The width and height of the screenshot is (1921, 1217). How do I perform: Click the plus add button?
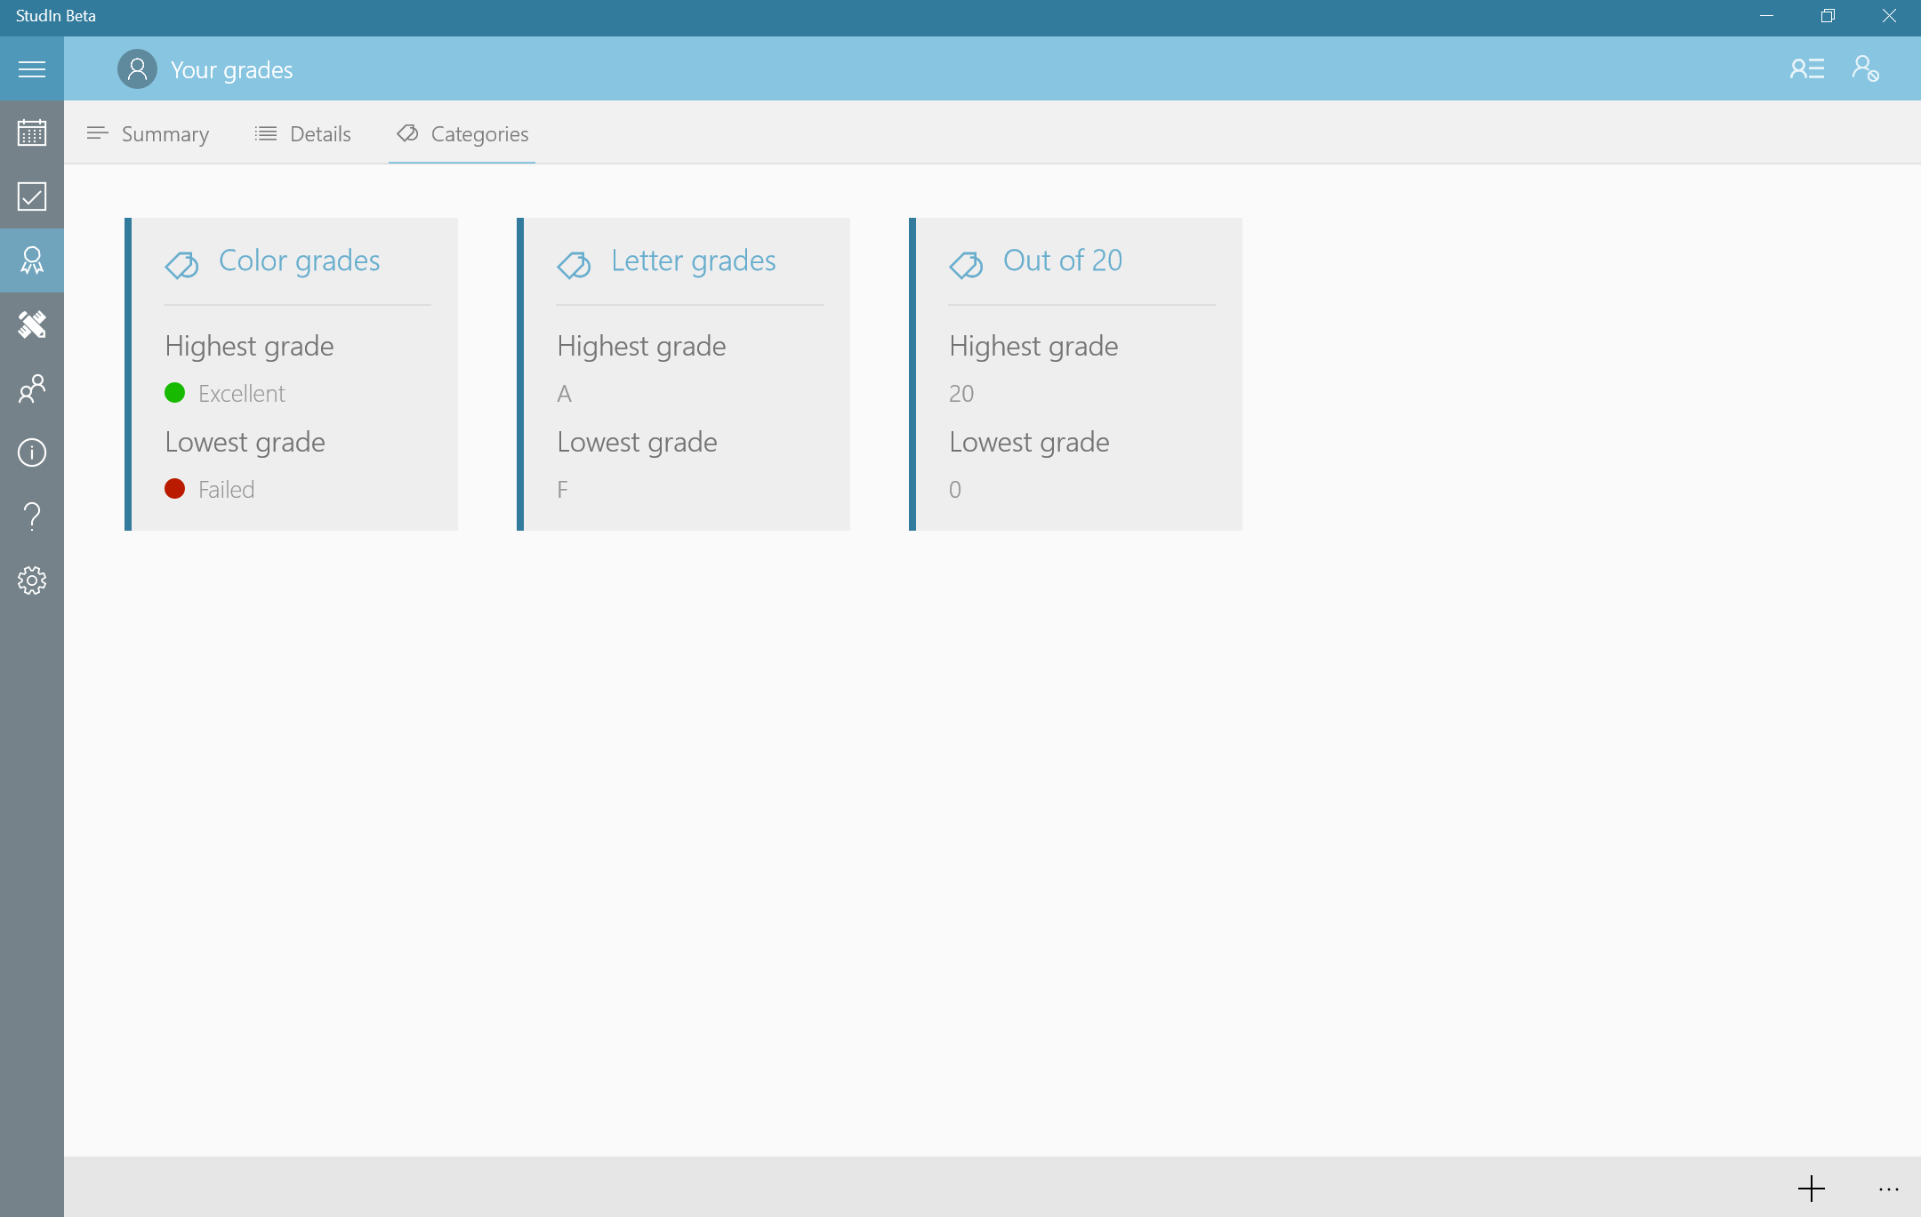tap(1811, 1189)
